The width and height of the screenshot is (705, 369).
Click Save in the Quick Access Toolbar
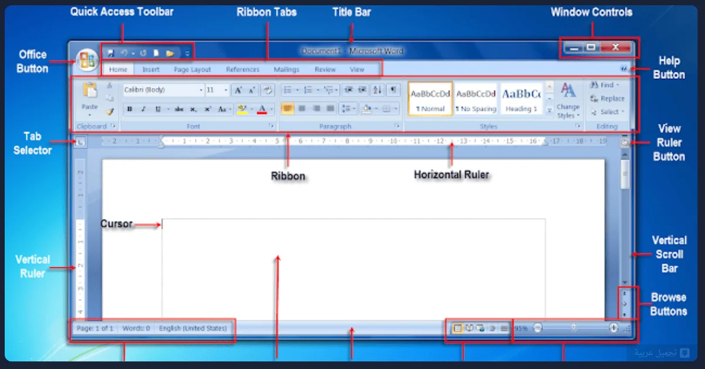click(110, 53)
